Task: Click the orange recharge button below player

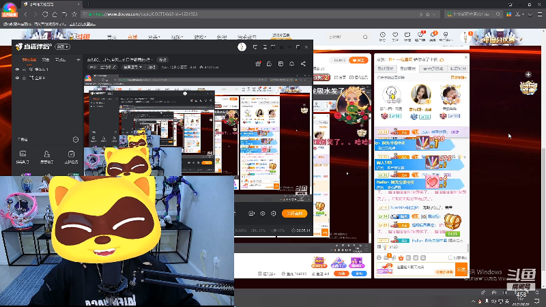Action: tap(341, 274)
